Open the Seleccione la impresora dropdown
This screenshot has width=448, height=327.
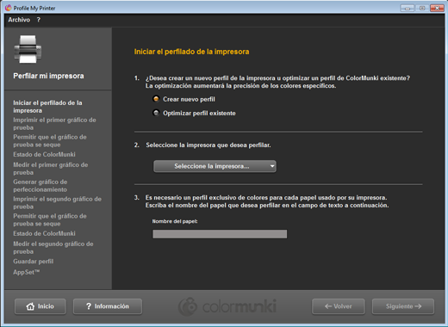[215, 166]
